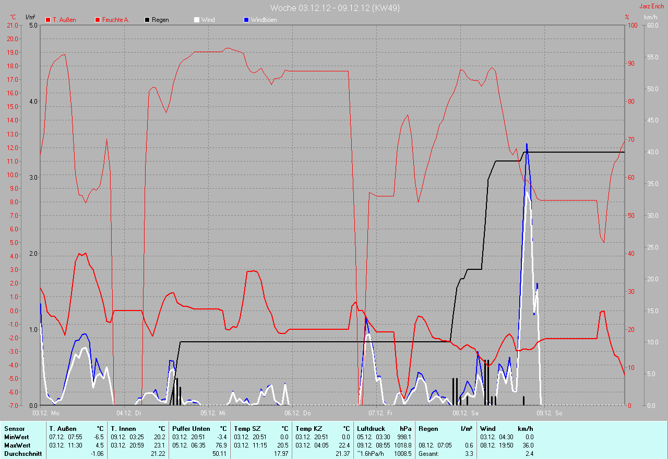Click the '05.12. Mi' date axis label
The image size is (668, 459).
(213, 413)
